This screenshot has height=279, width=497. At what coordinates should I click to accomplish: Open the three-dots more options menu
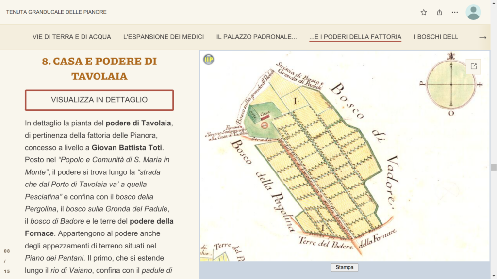point(455,12)
